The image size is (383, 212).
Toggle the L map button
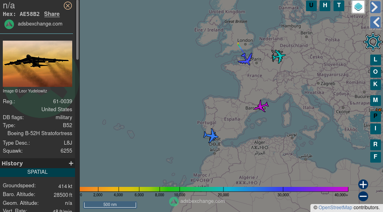(x=375, y=59)
